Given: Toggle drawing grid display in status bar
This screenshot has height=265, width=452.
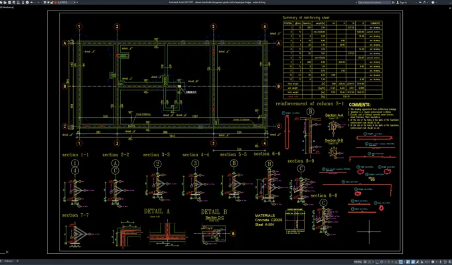Looking at the screenshot, I should click(365, 262).
